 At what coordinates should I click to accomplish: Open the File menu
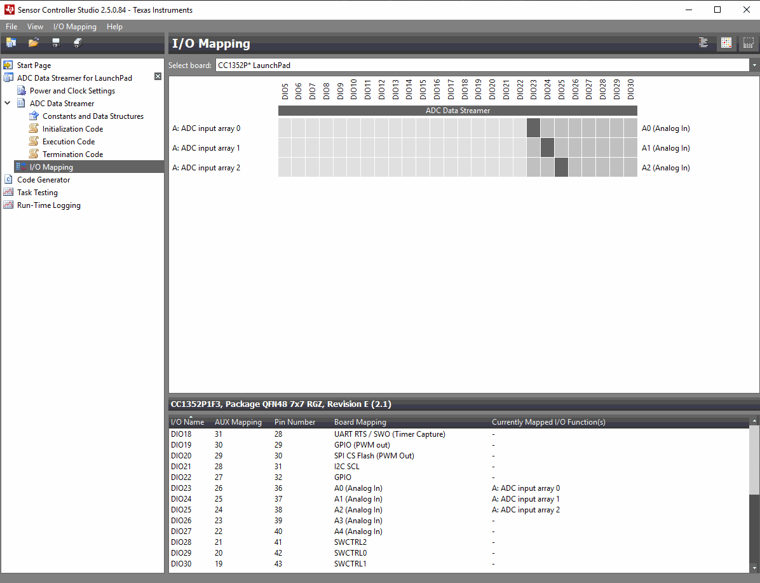pos(11,27)
